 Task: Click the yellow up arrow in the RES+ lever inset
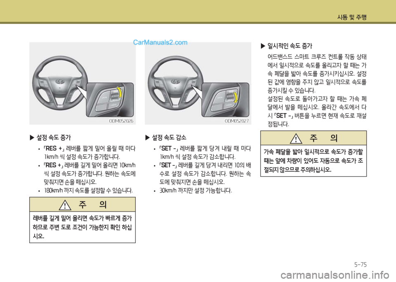pyautogui.click(x=120, y=93)
